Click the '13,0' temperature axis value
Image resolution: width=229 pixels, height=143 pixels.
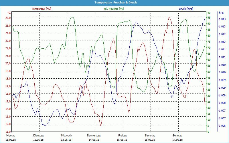point(8,117)
